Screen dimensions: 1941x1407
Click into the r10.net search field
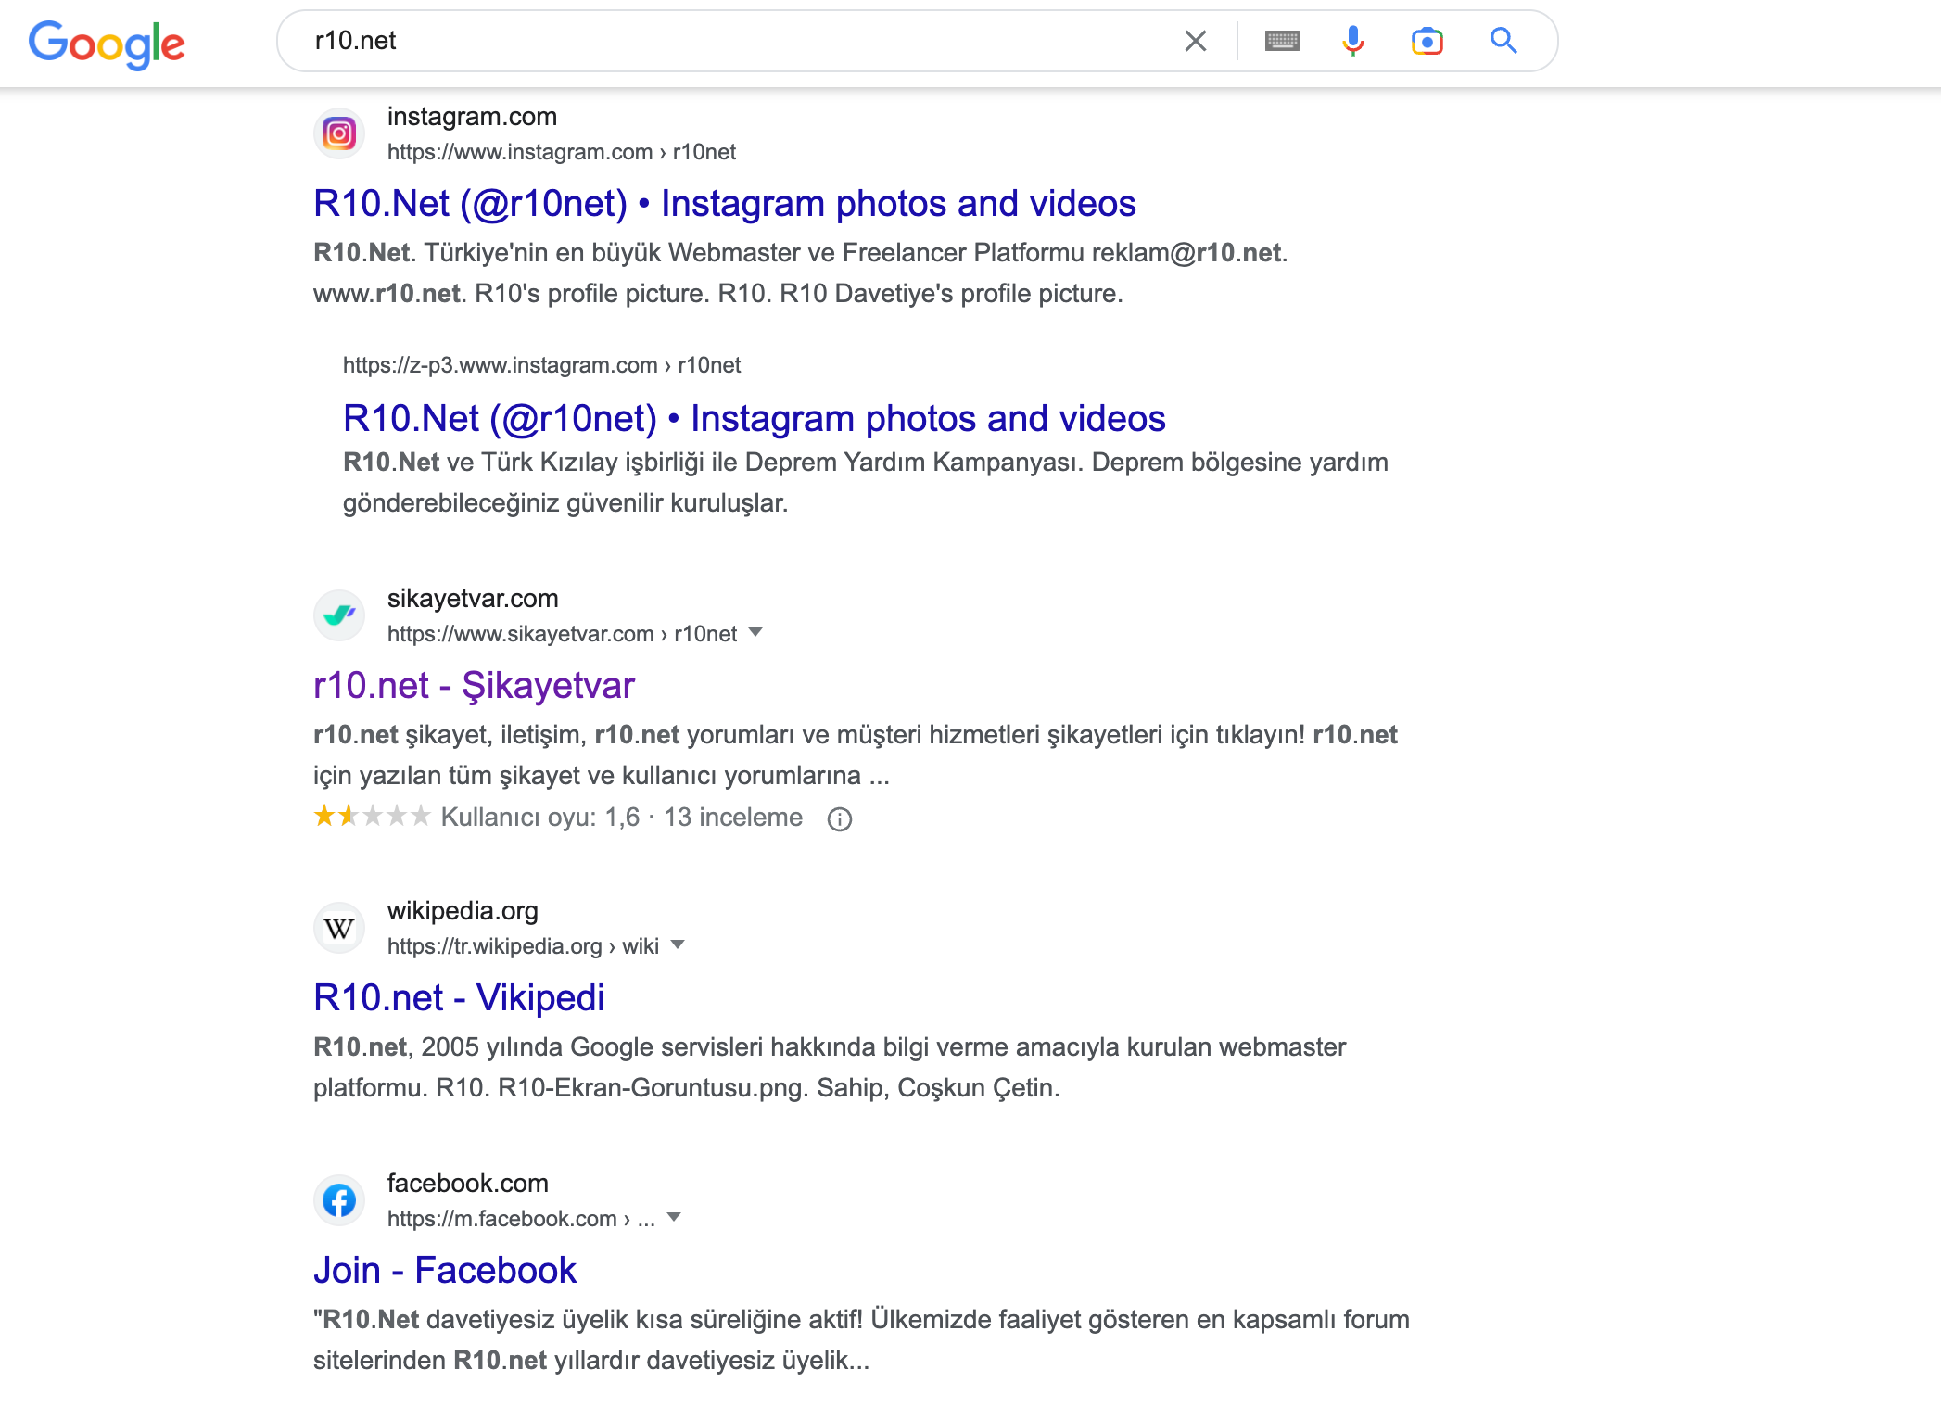tap(732, 41)
